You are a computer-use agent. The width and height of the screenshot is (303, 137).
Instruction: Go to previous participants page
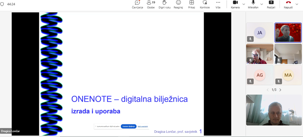[x=268, y=90]
